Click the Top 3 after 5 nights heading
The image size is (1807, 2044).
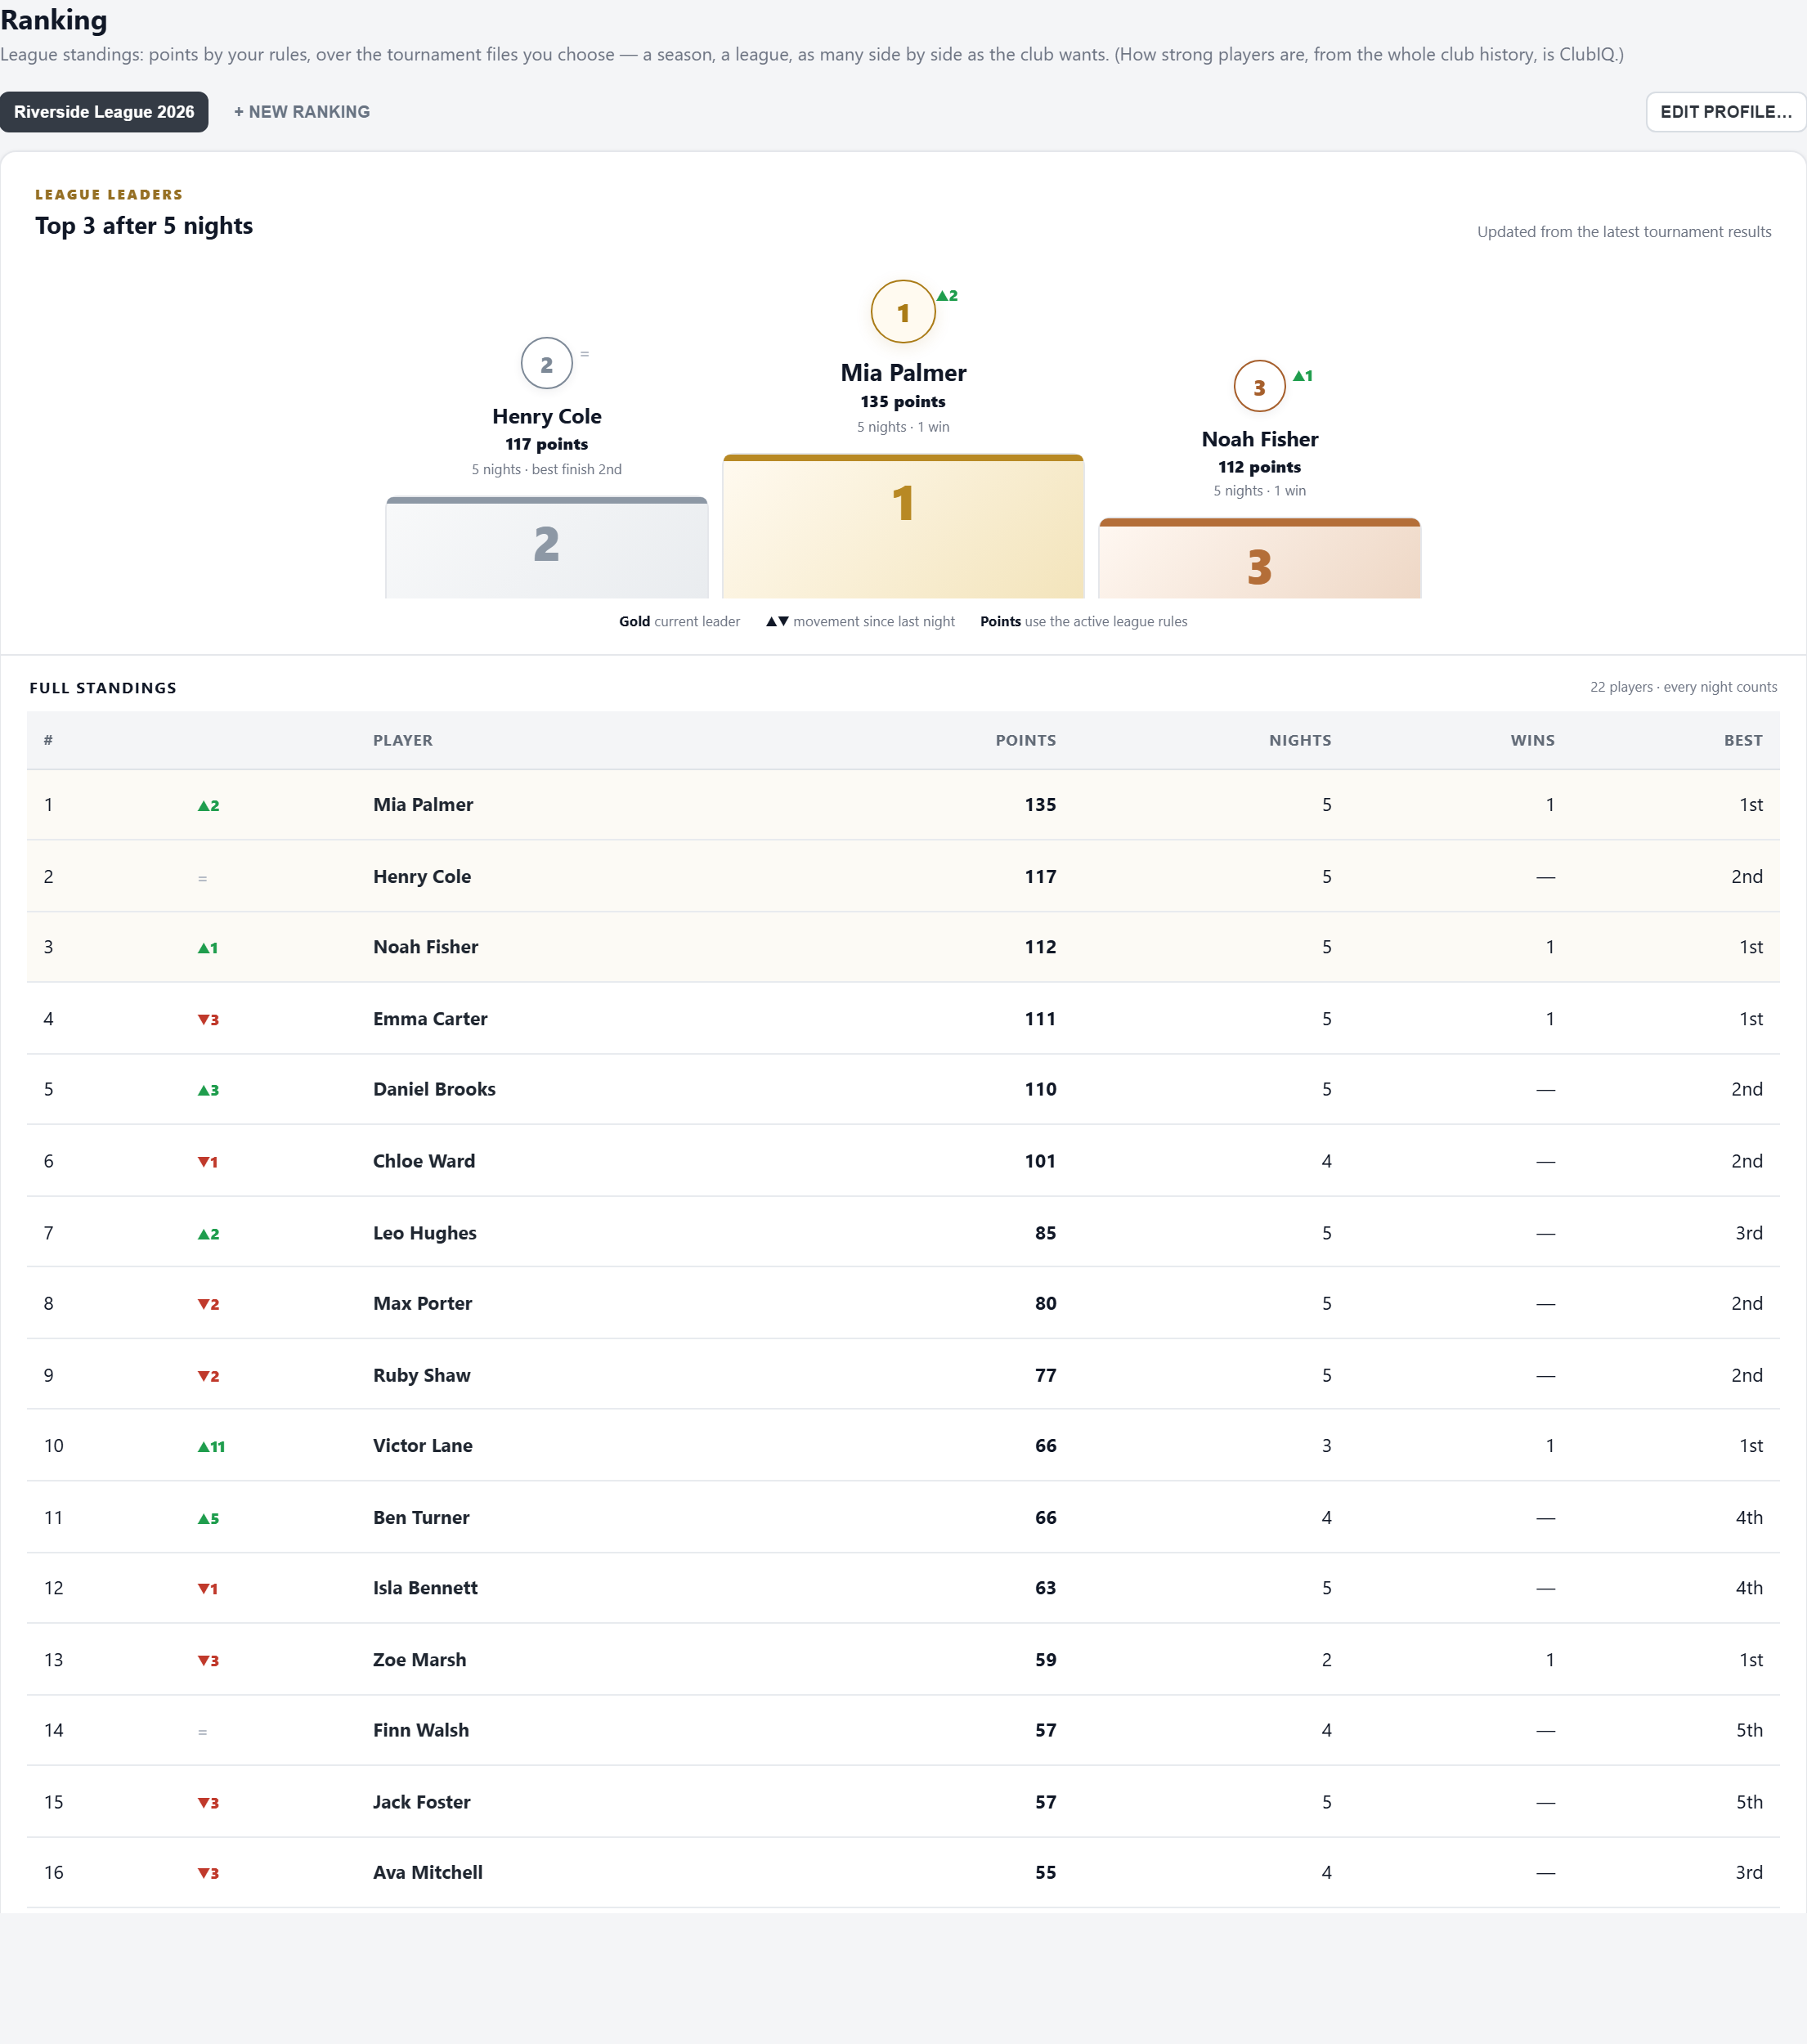click(x=144, y=226)
